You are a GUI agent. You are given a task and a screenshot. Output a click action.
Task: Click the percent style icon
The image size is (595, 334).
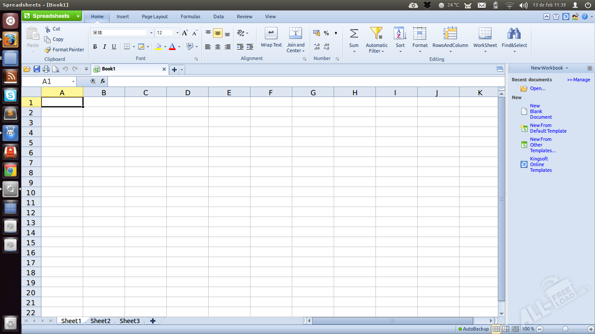pyautogui.click(x=326, y=33)
